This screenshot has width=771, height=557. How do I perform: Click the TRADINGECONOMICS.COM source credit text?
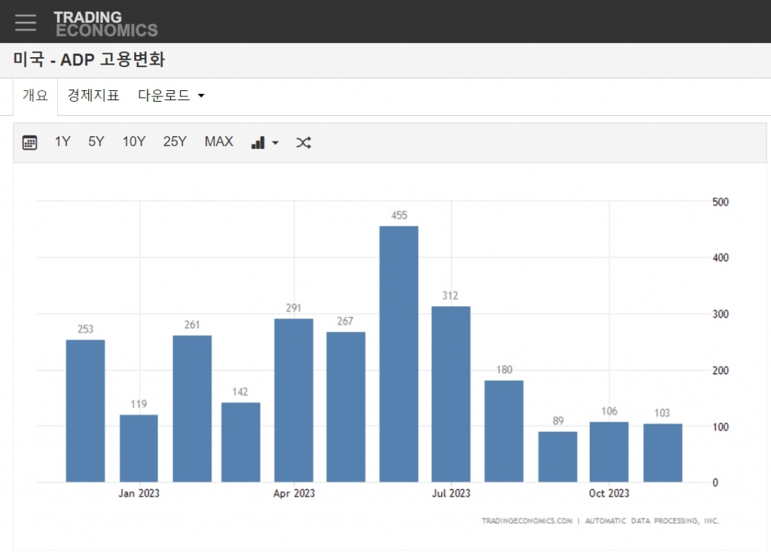[x=527, y=520]
